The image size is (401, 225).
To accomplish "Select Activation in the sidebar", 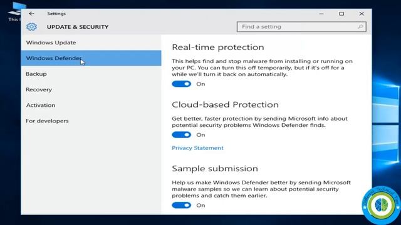I will (91, 105).
